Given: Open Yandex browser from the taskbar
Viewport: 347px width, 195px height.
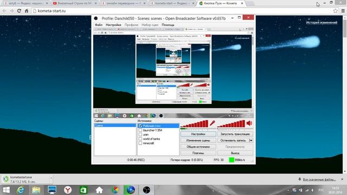Looking at the screenshot, I should pos(68,190).
